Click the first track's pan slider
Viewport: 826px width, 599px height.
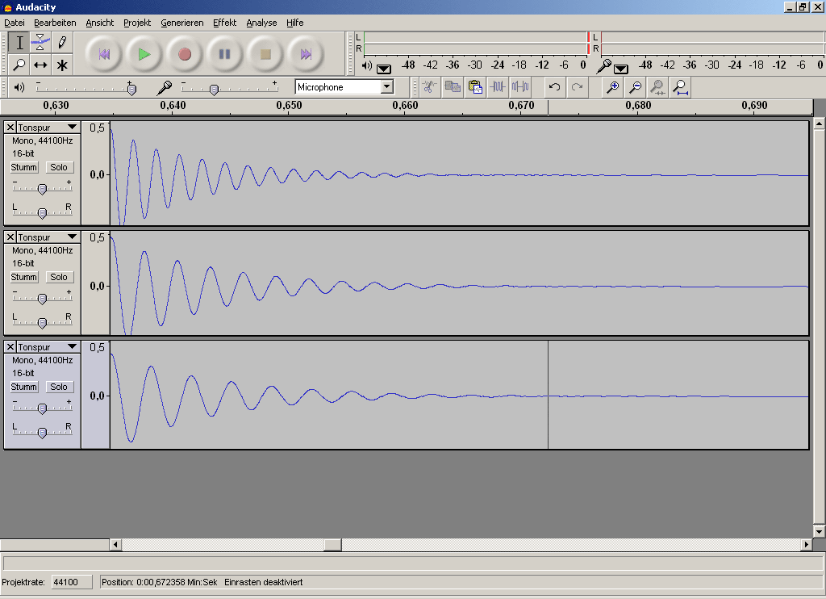[x=42, y=212]
